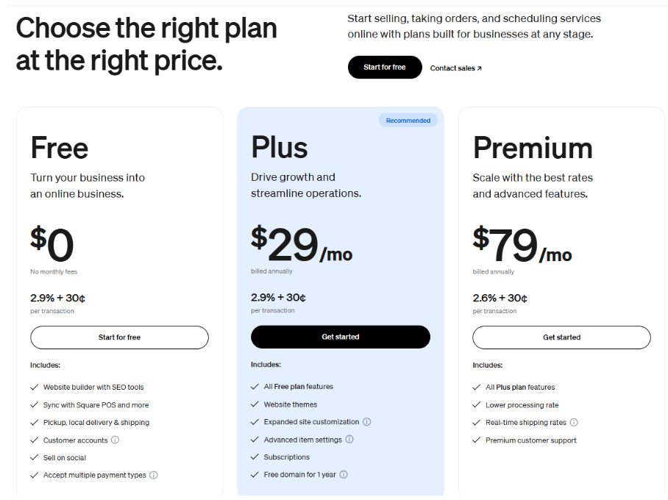Viewport: 668px width, 500px height.
Task: Open info icon for Expanded site customization
Action: click(367, 422)
